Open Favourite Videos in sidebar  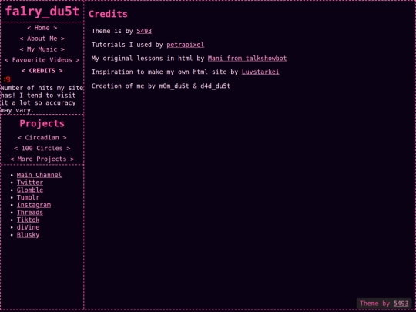click(x=42, y=60)
